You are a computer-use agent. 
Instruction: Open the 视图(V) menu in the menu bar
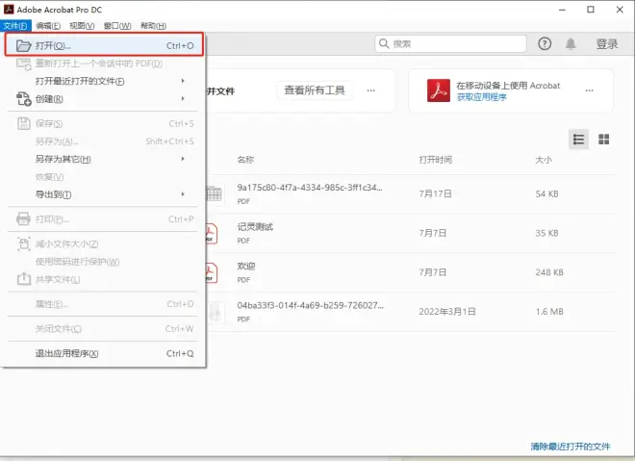coord(83,25)
